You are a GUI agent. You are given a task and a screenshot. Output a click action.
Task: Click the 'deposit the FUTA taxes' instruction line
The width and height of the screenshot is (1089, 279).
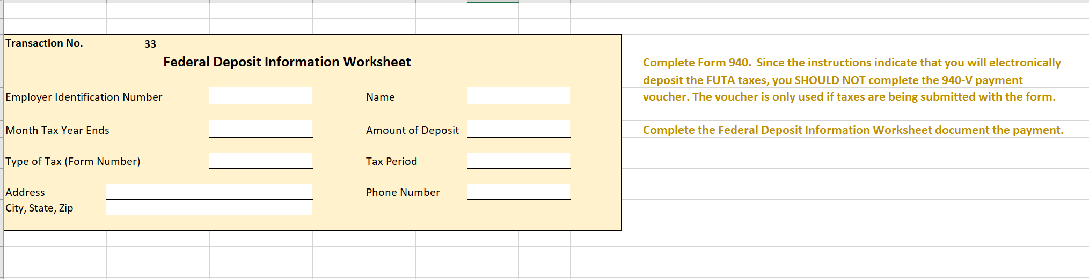point(833,80)
